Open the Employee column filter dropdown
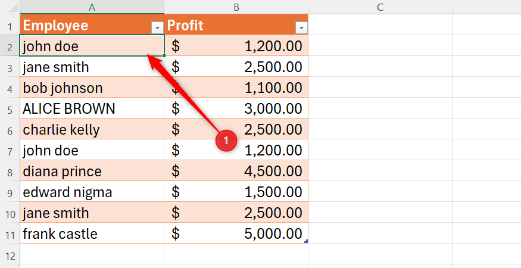Screen dimensions: 521x268 coord(157,28)
